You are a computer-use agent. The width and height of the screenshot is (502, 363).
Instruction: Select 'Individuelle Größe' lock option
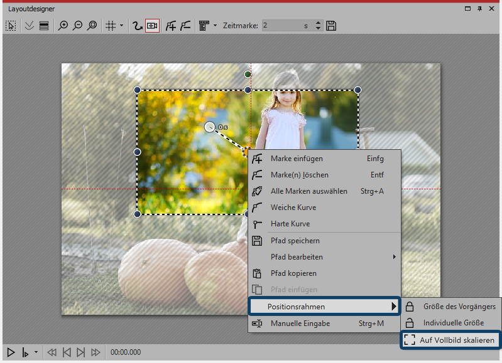[x=453, y=323]
